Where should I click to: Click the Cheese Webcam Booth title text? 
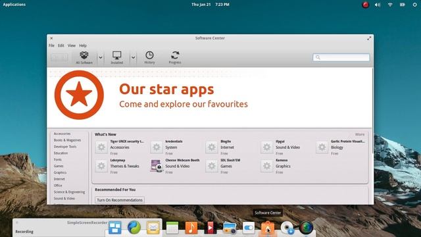[x=182, y=160]
